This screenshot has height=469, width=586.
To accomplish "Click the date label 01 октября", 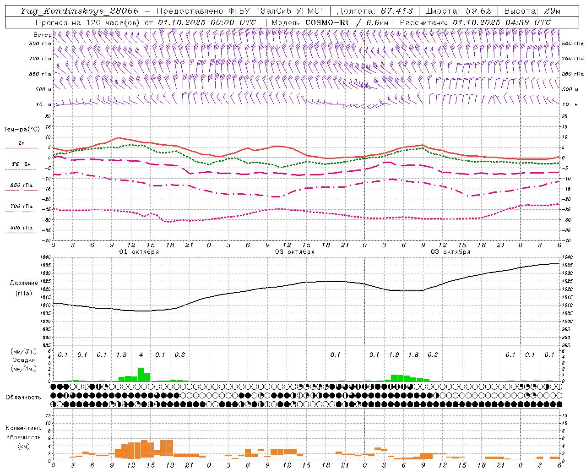I will coord(139,252).
